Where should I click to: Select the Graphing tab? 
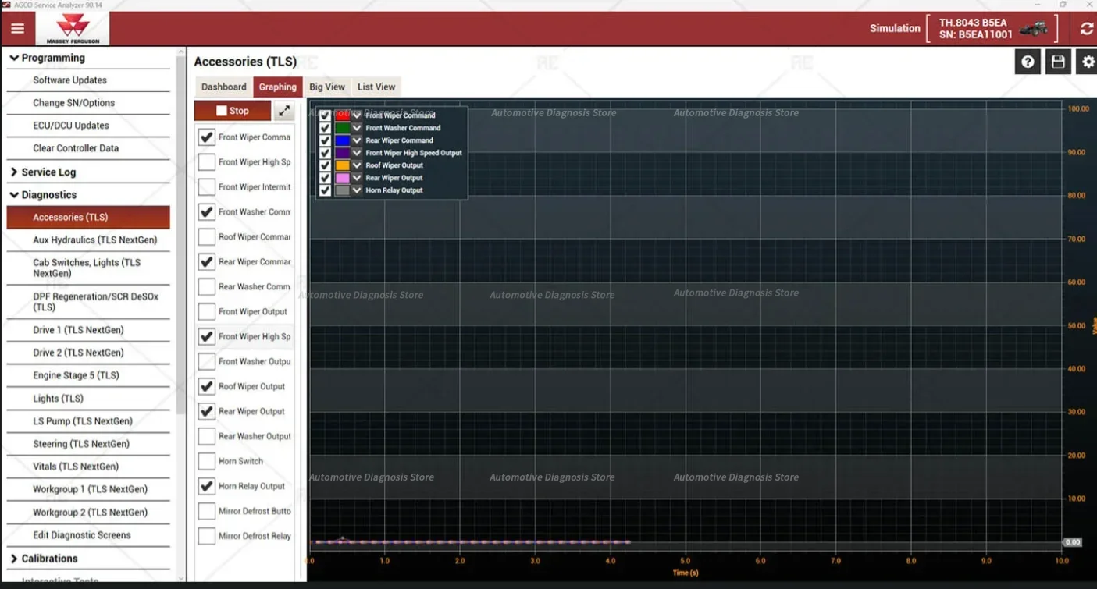[x=278, y=87]
